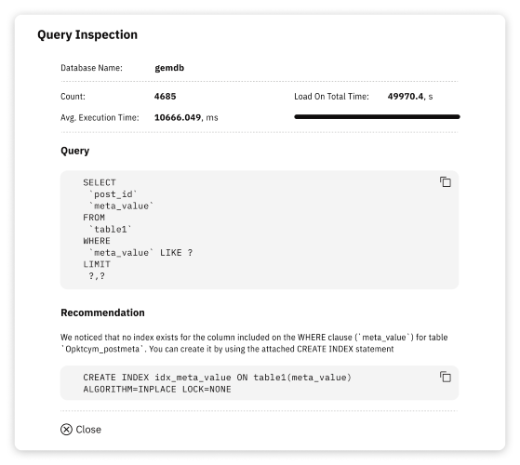Click the CREATE INDEX idx_meta_value code line
The height and width of the screenshot is (465, 520).
[x=218, y=378]
